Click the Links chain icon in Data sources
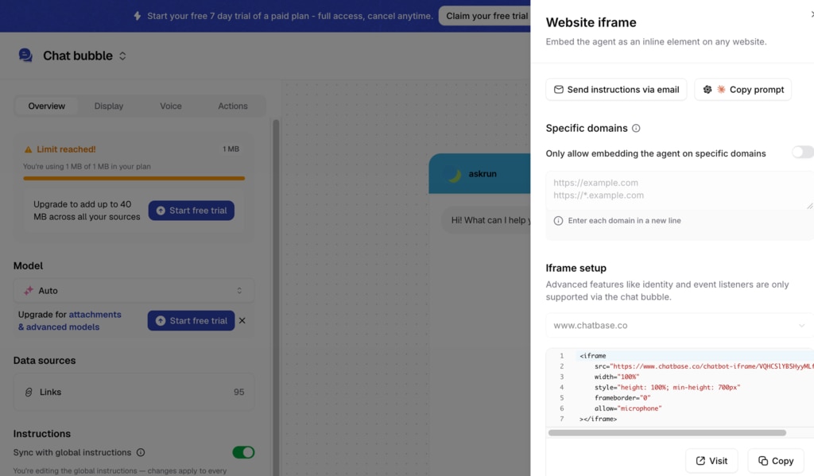The image size is (814, 476). (x=29, y=393)
